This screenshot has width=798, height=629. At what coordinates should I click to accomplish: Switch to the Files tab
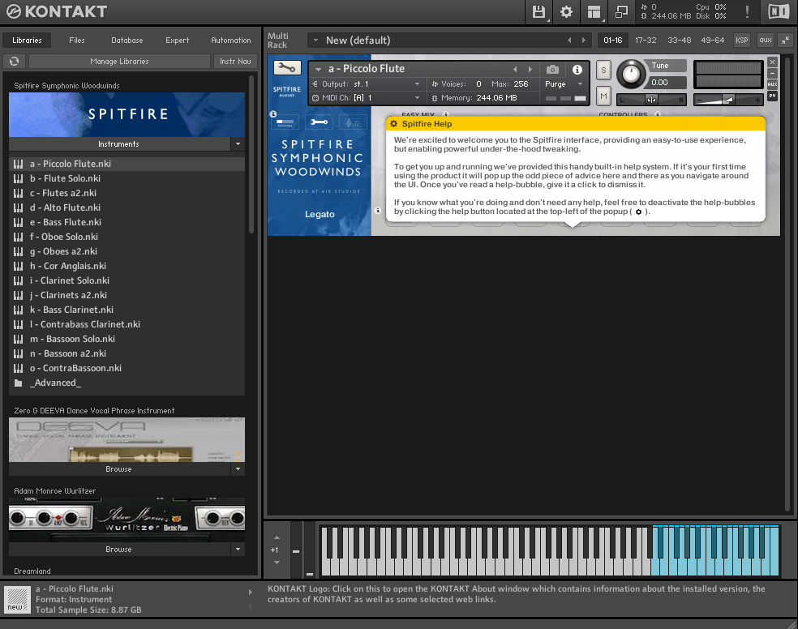click(x=77, y=41)
